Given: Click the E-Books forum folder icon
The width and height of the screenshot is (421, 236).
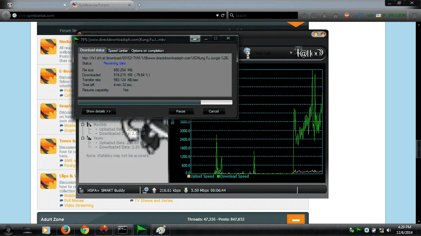Looking at the screenshot, I should pyautogui.click(x=48, y=76).
